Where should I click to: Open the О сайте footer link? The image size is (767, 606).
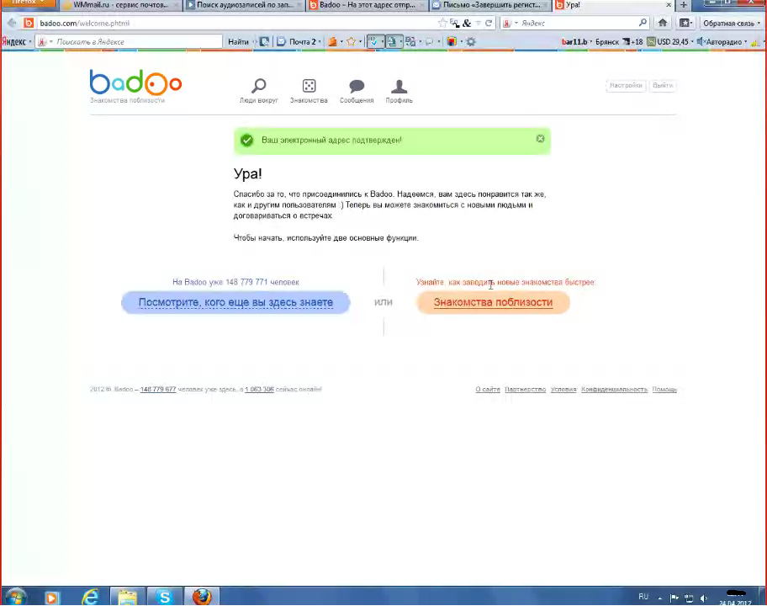click(488, 390)
